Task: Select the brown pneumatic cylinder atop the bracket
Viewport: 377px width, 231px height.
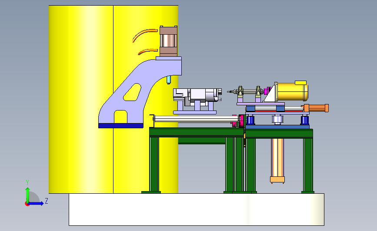Action: (x=168, y=41)
